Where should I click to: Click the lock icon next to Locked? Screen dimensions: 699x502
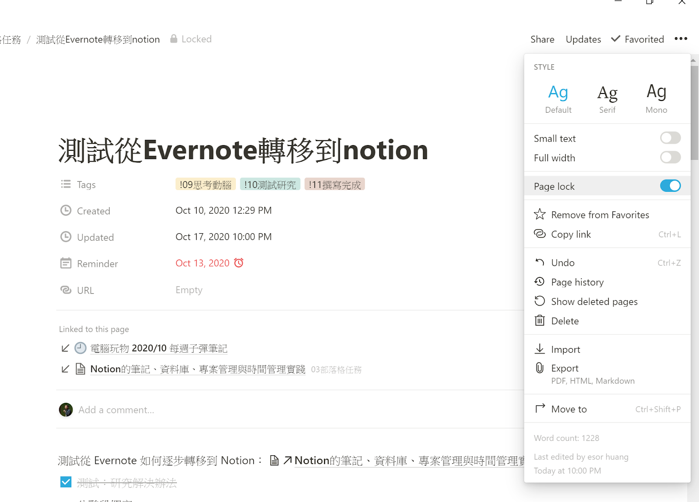click(173, 39)
